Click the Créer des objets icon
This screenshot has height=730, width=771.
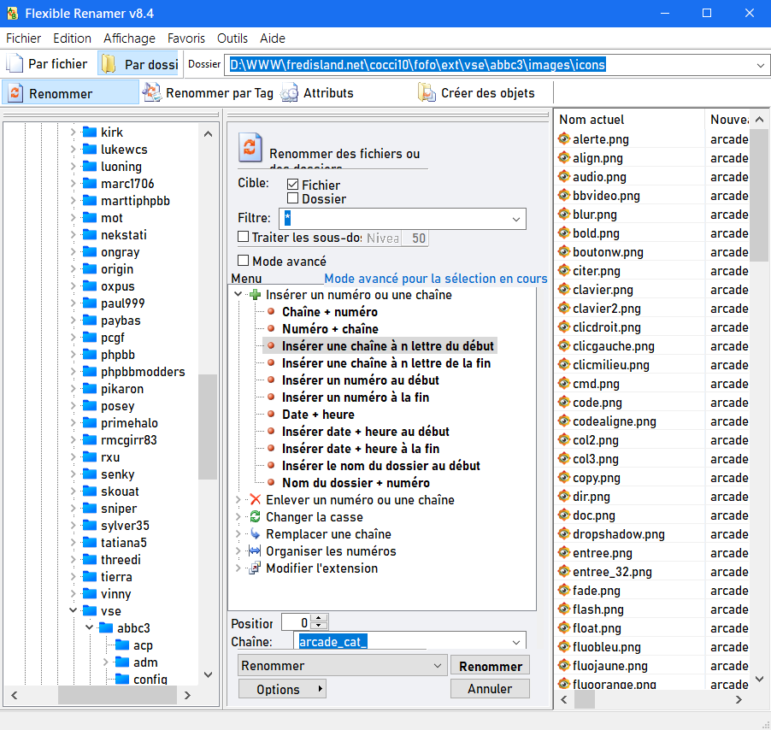click(x=427, y=92)
